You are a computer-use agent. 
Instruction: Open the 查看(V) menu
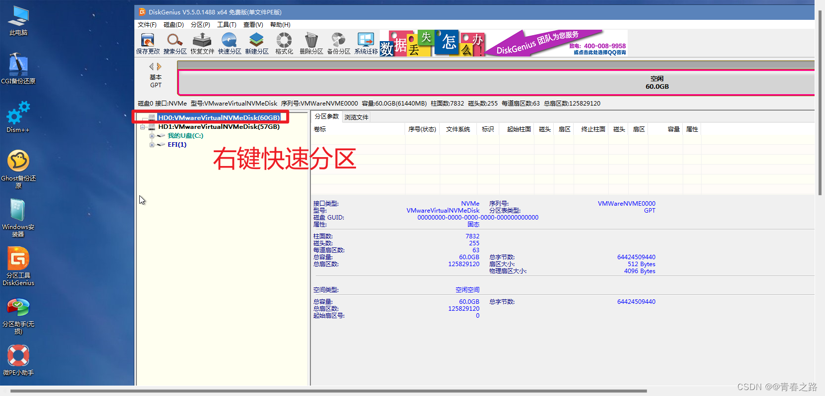[253, 25]
